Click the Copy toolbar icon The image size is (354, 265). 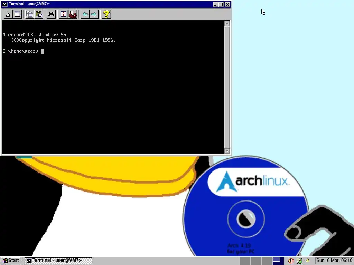click(x=30, y=14)
